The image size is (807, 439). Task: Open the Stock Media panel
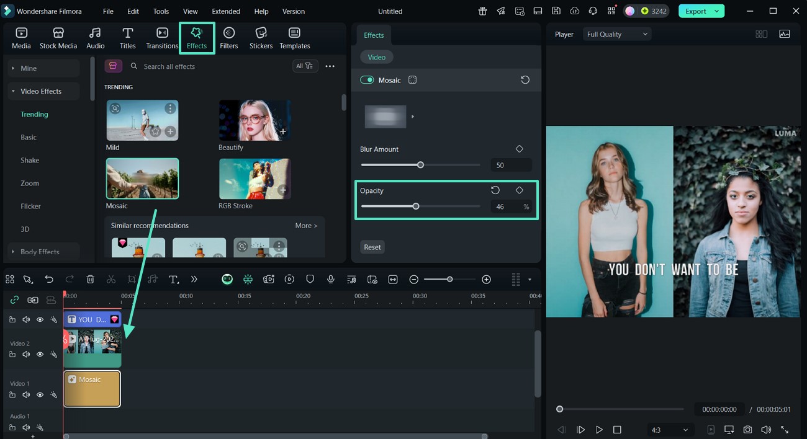point(58,38)
